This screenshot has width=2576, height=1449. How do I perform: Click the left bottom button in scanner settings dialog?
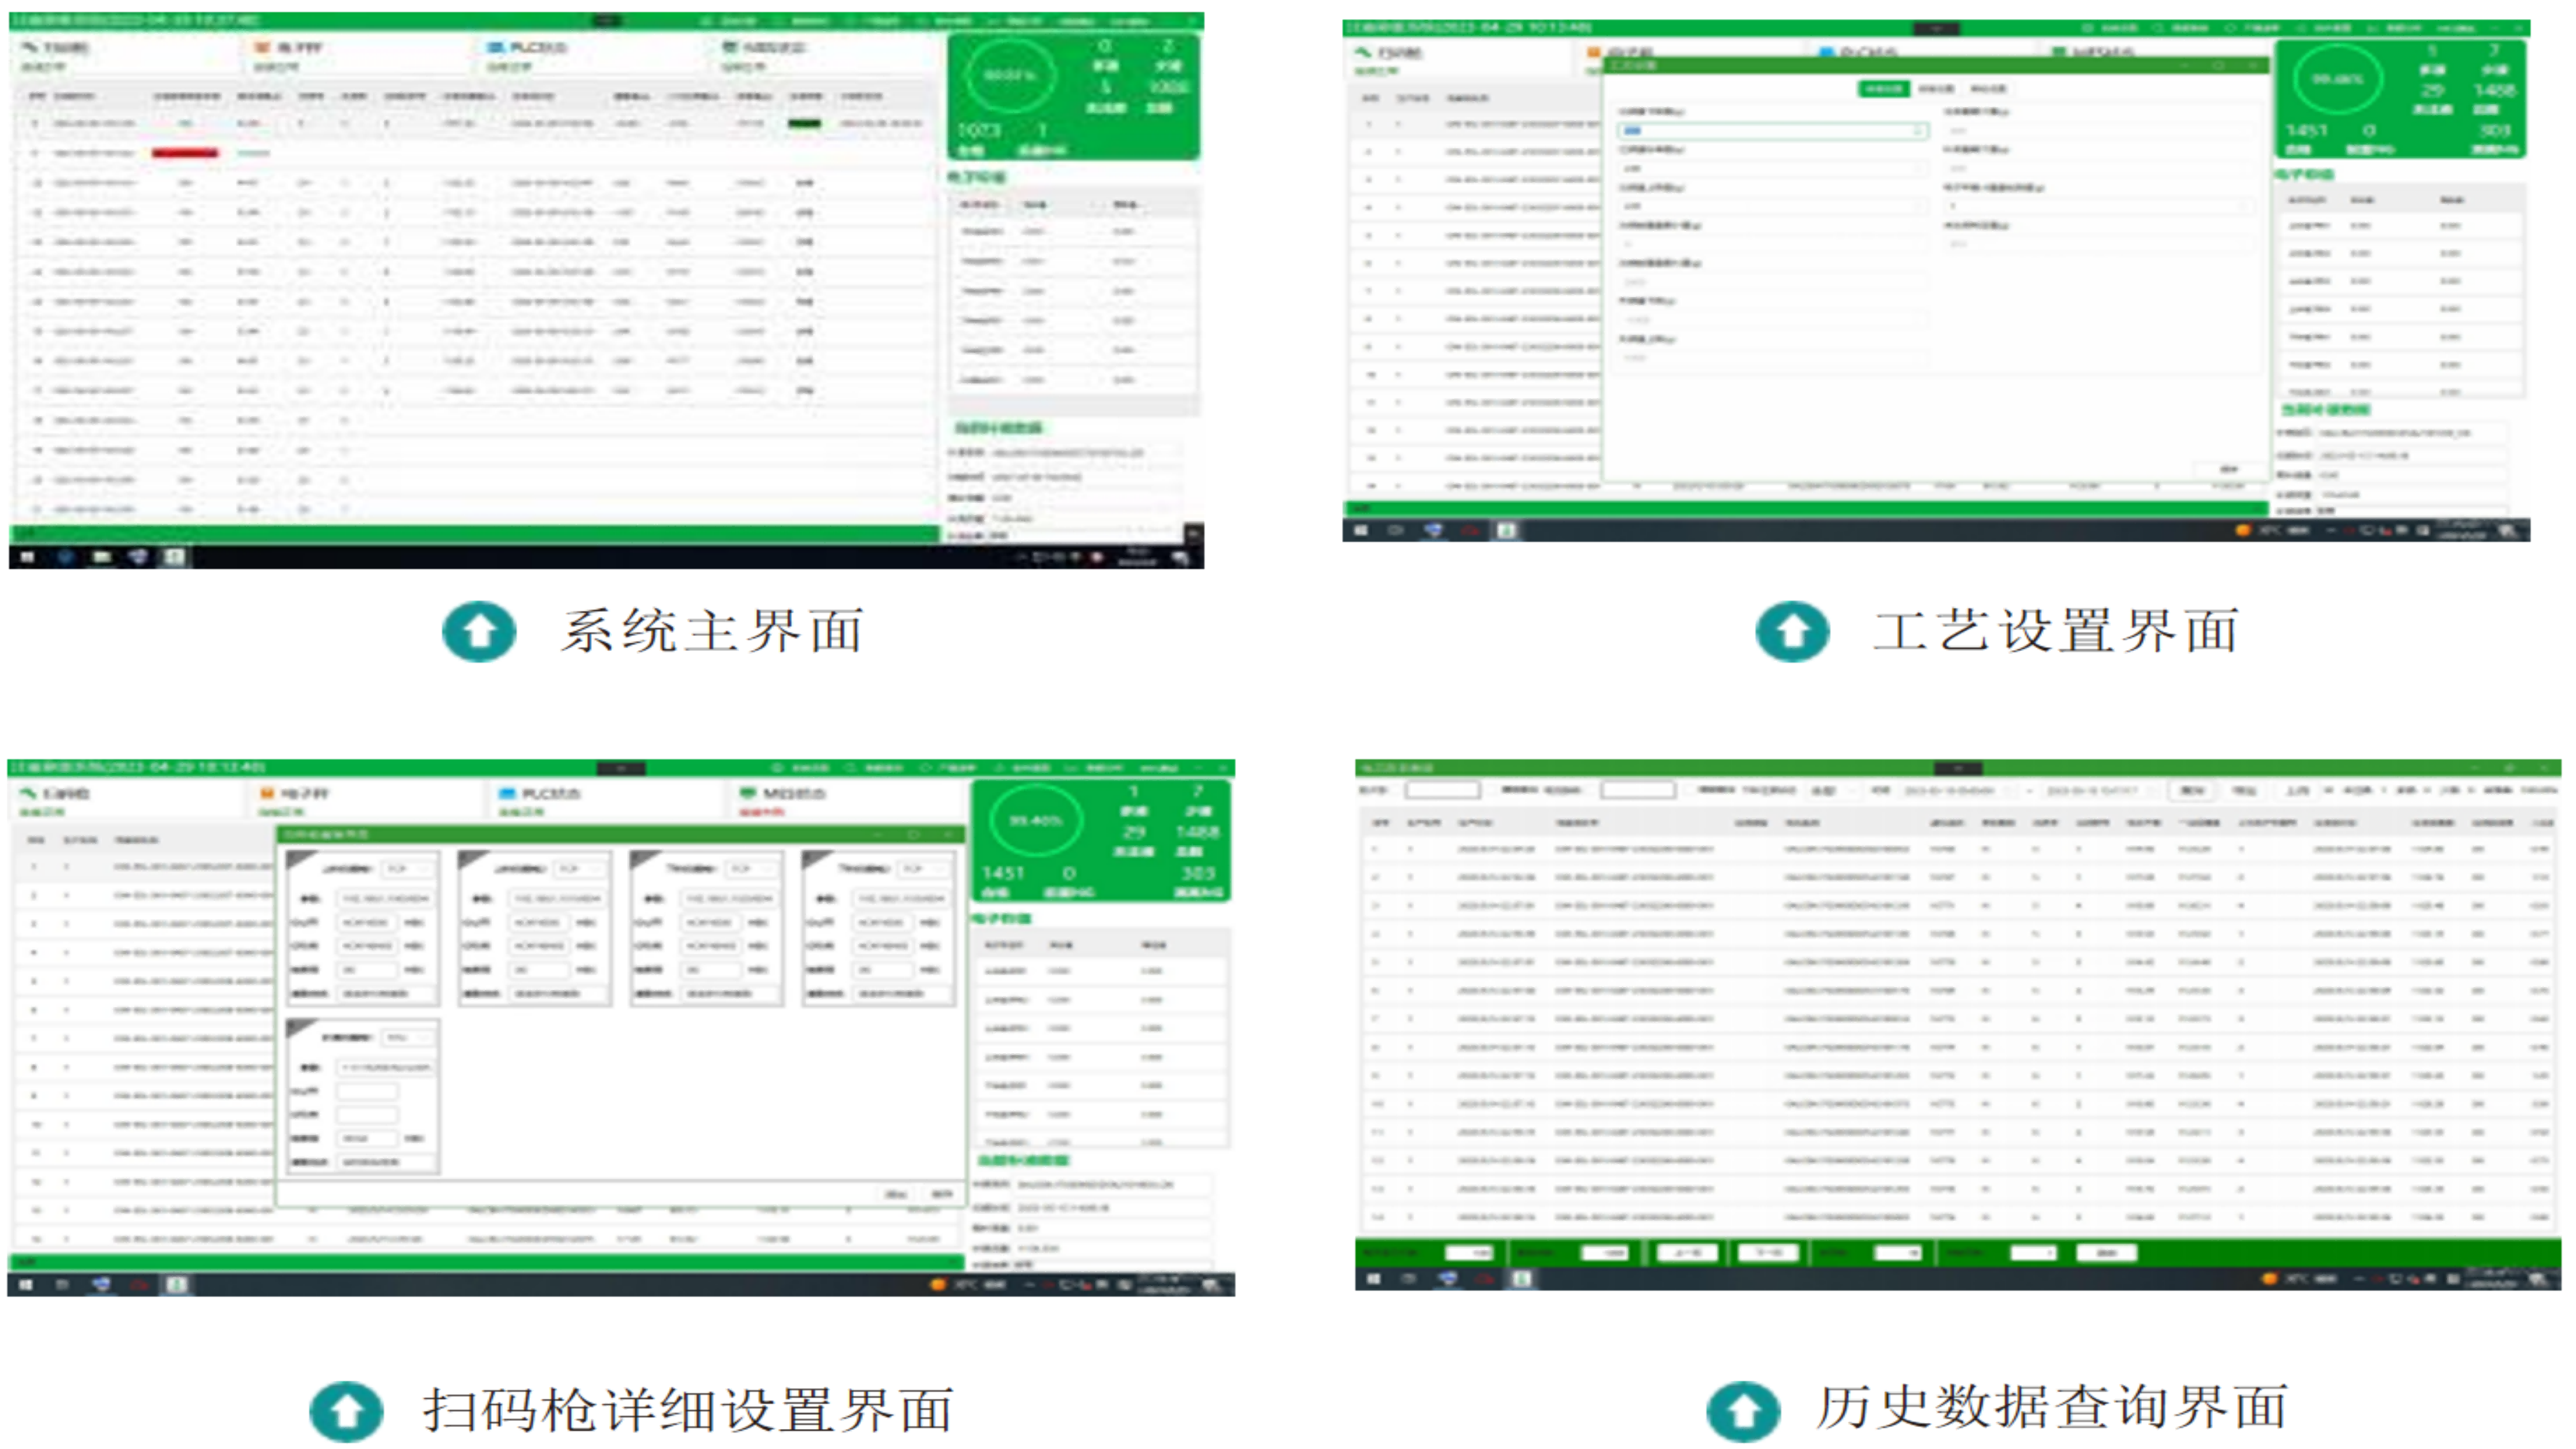[895, 1194]
